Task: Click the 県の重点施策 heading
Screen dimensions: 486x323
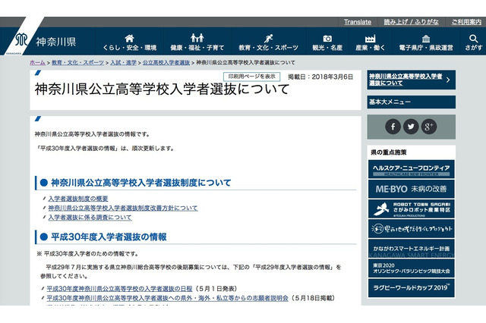Action: (x=388, y=152)
